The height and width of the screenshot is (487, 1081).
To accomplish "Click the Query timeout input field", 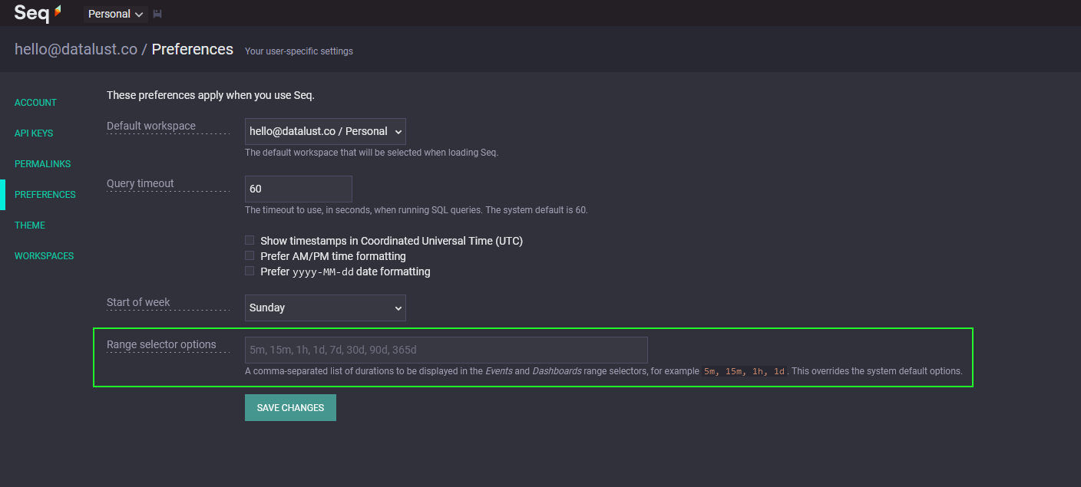I will coord(299,189).
